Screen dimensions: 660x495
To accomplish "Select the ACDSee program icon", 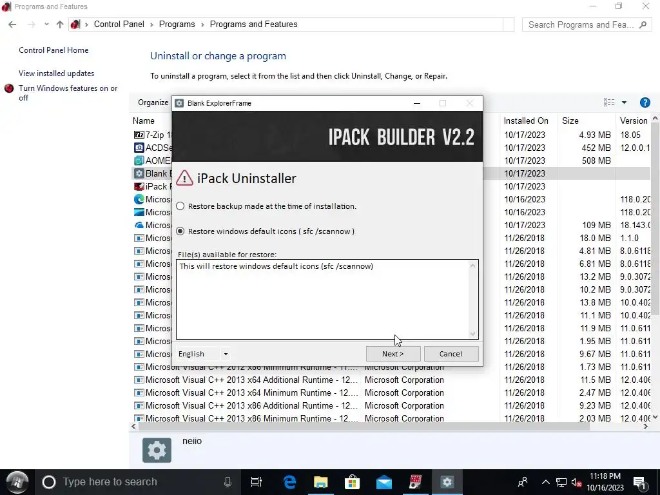I will 139,148.
